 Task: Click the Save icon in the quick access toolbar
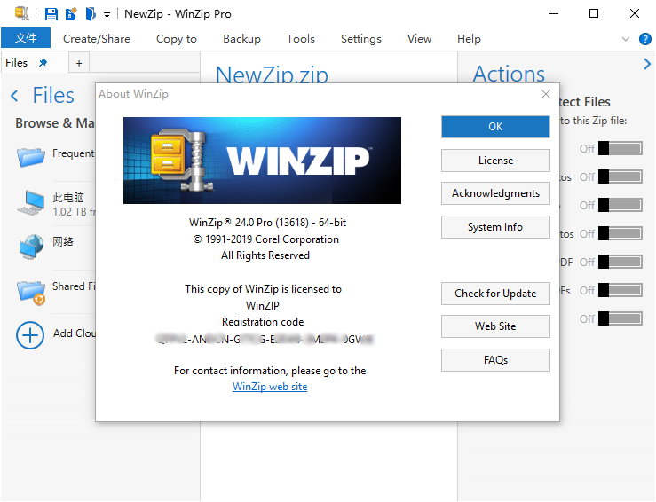(x=51, y=14)
